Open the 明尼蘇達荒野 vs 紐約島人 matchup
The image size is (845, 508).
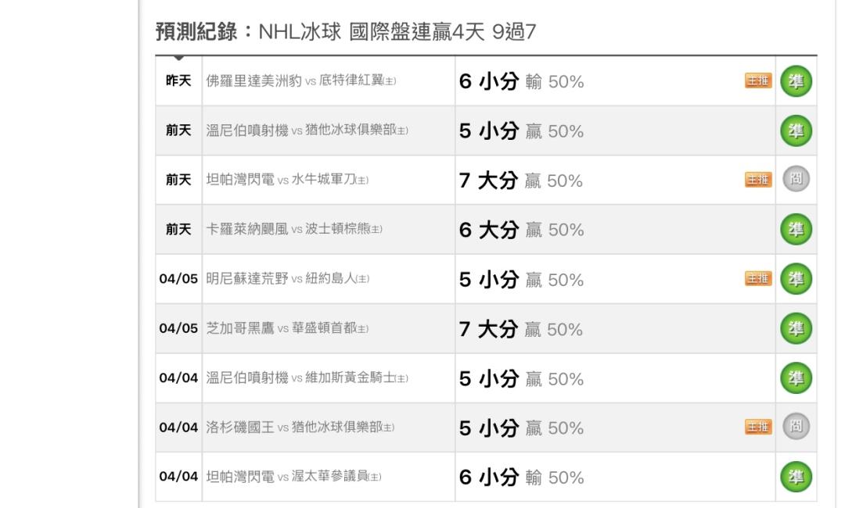point(287,279)
